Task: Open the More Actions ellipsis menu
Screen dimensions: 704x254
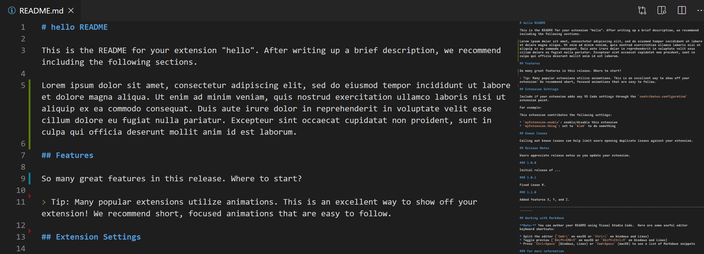Action: coord(700,10)
